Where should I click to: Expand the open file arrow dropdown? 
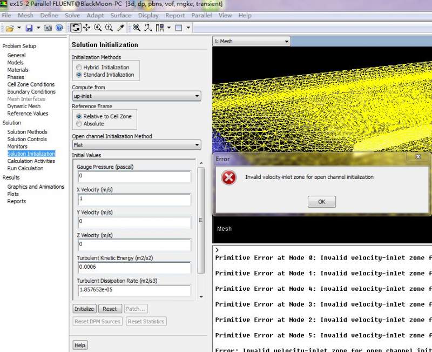(19, 28)
